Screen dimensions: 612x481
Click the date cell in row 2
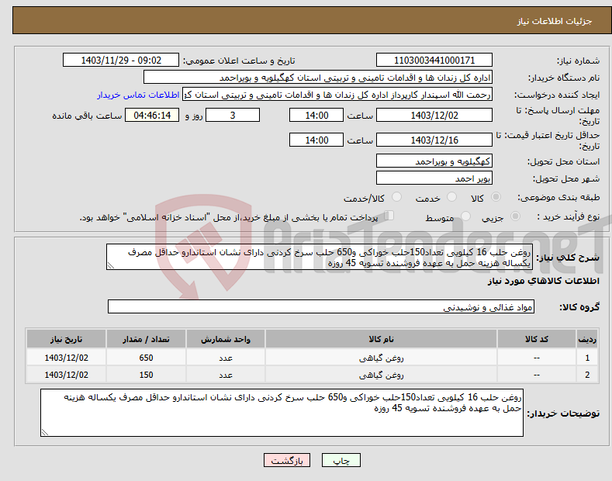click(x=67, y=375)
